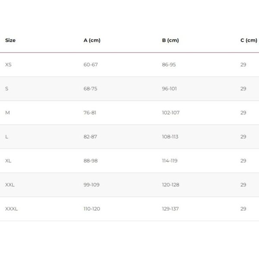Select the S size row label

[x=6, y=88]
